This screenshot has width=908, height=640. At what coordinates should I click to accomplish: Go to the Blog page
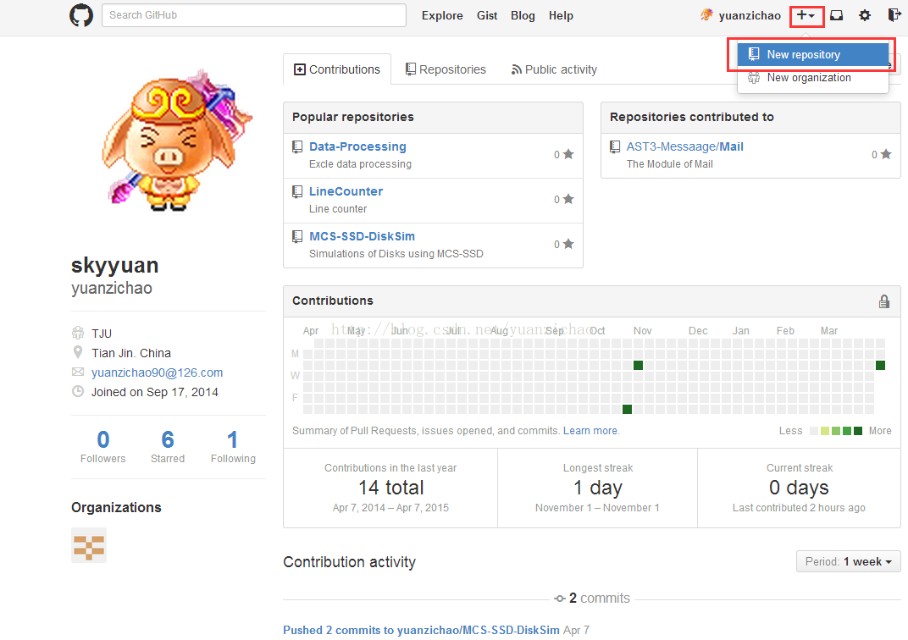click(x=523, y=15)
